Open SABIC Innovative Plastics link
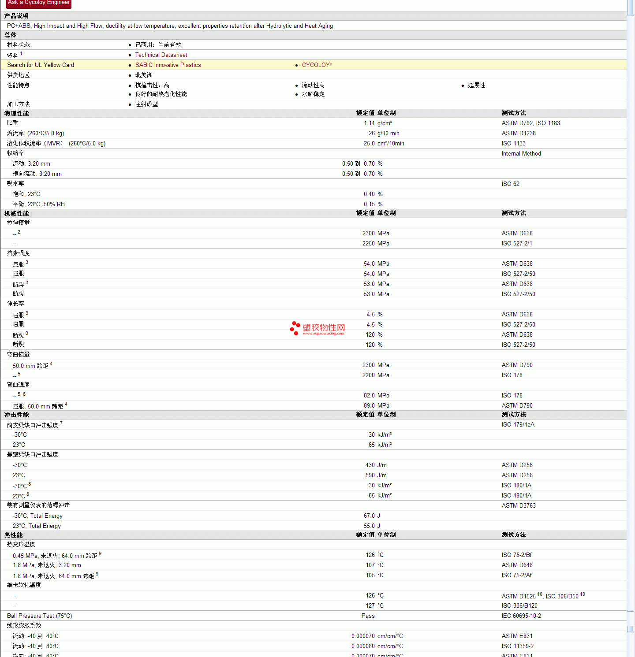Viewport: 635px width, 657px height. [168, 65]
